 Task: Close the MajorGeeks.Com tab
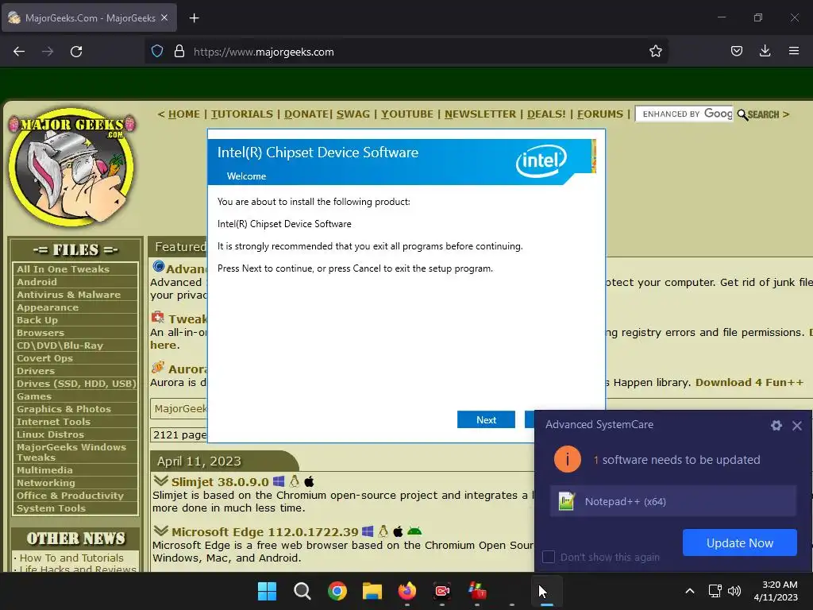tap(164, 17)
